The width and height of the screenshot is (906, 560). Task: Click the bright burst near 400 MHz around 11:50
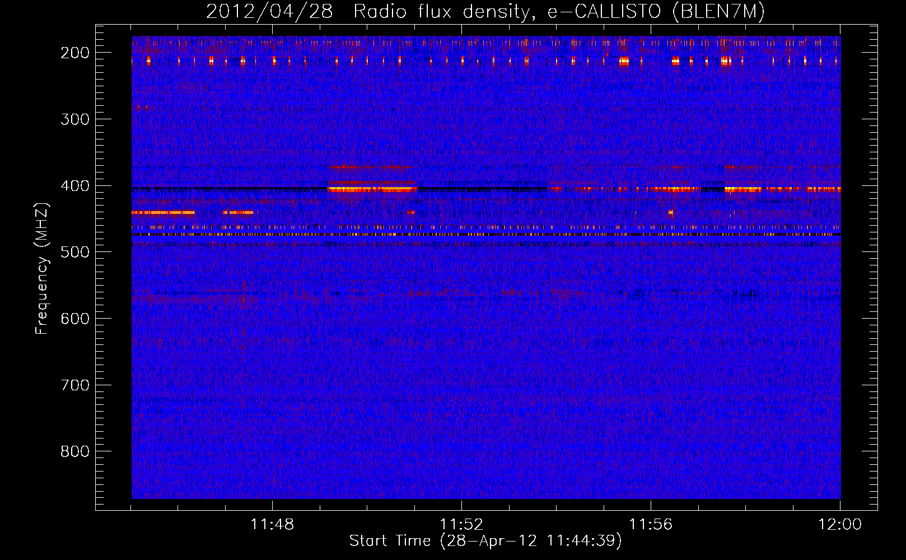[372, 189]
